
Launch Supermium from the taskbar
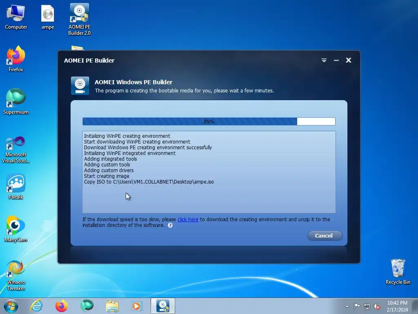pyautogui.click(x=87, y=306)
